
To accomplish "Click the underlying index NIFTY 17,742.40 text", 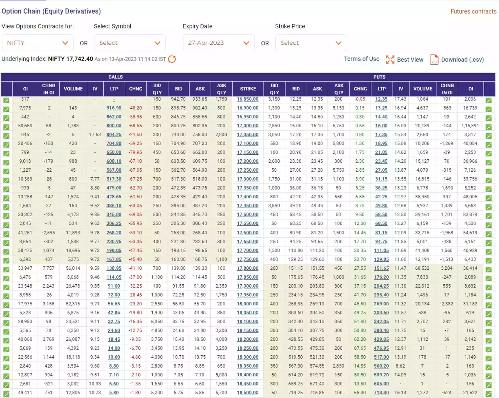I will click(70, 59).
